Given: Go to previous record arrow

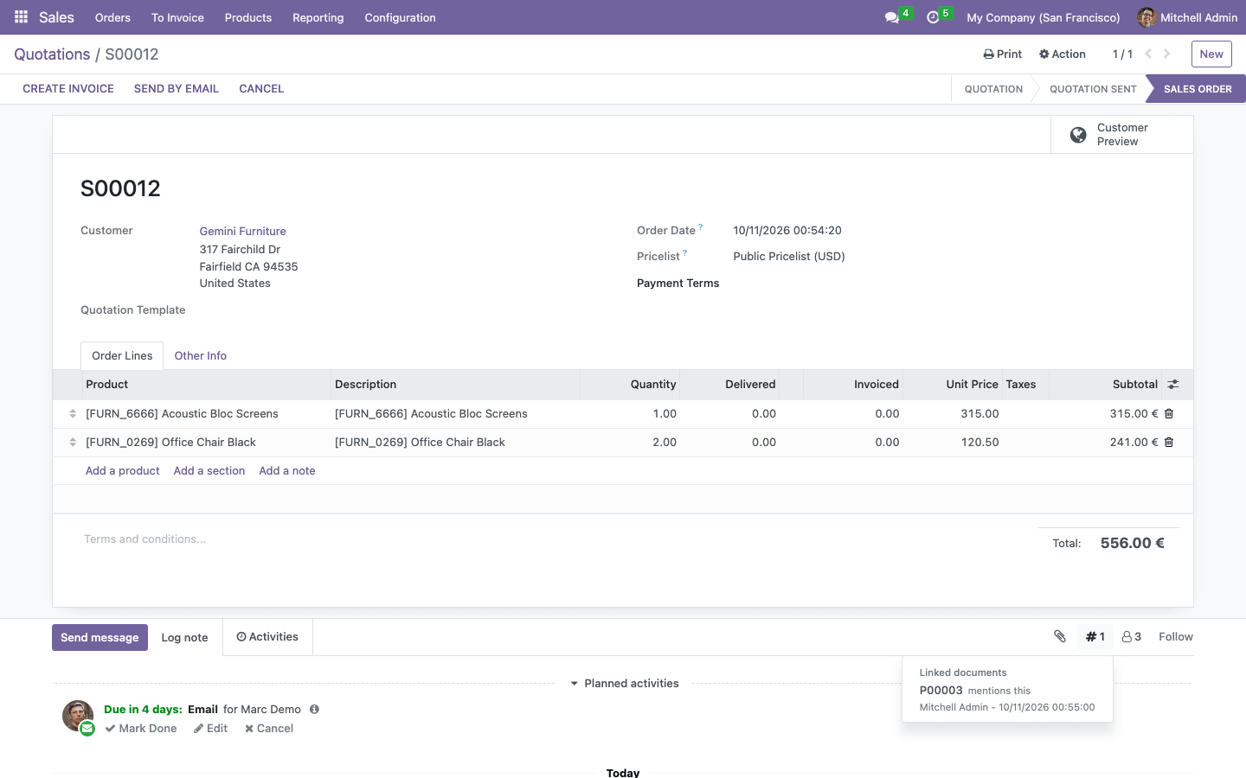Looking at the screenshot, I should [x=1148, y=54].
